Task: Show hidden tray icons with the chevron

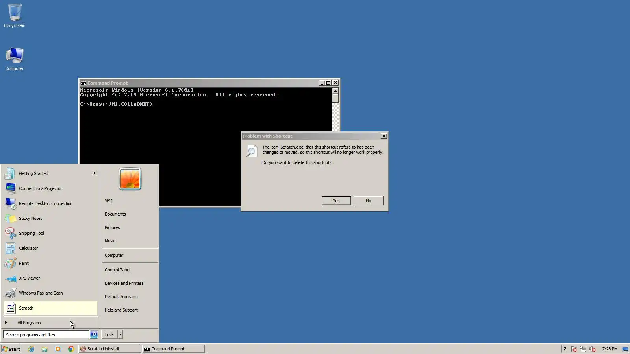Action: click(x=565, y=348)
